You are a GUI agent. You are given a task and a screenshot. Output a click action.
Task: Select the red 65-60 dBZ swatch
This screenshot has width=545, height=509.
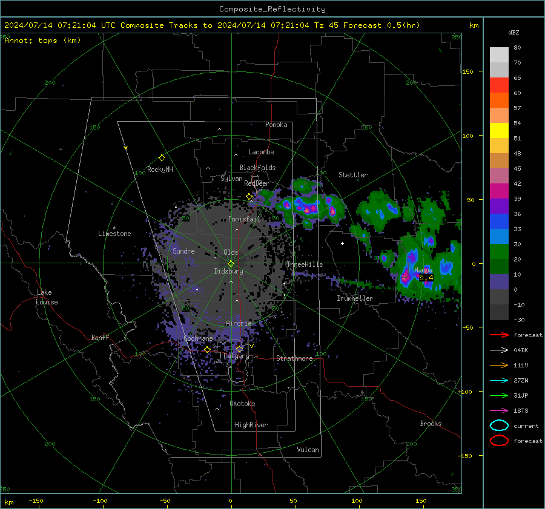pyautogui.click(x=499, y=85)
